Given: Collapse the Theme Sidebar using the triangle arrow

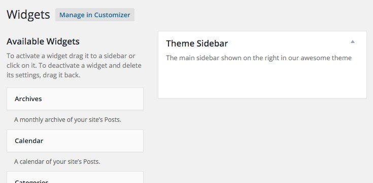Looking at the screenshot, I should (353, 42).
